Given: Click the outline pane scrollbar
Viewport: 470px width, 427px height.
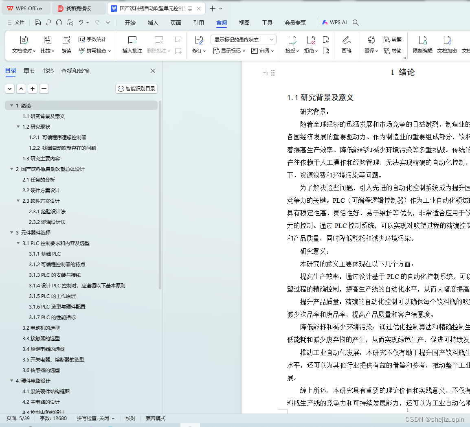Looking at the screenshot, I should 160,195.
